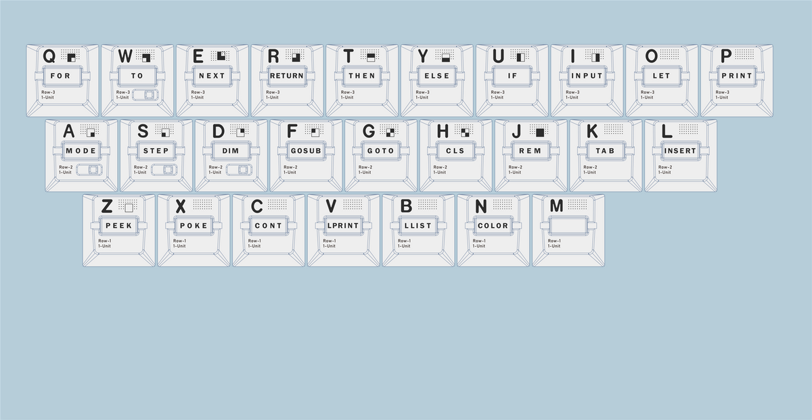
Task: Pick the left-half block symbol on U key
Action: 521,56
